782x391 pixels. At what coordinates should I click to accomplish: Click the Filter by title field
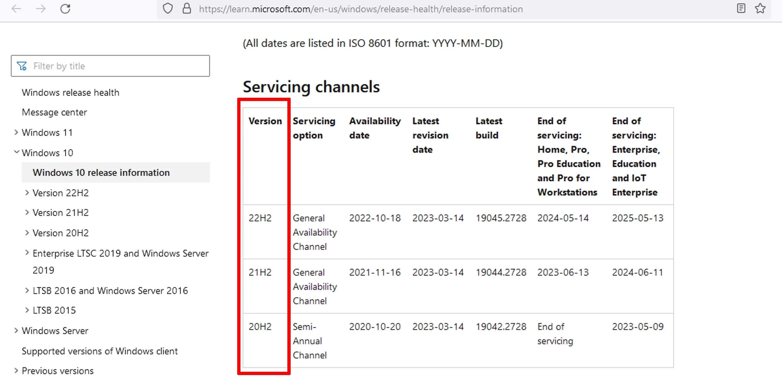(x=117, y=66)
